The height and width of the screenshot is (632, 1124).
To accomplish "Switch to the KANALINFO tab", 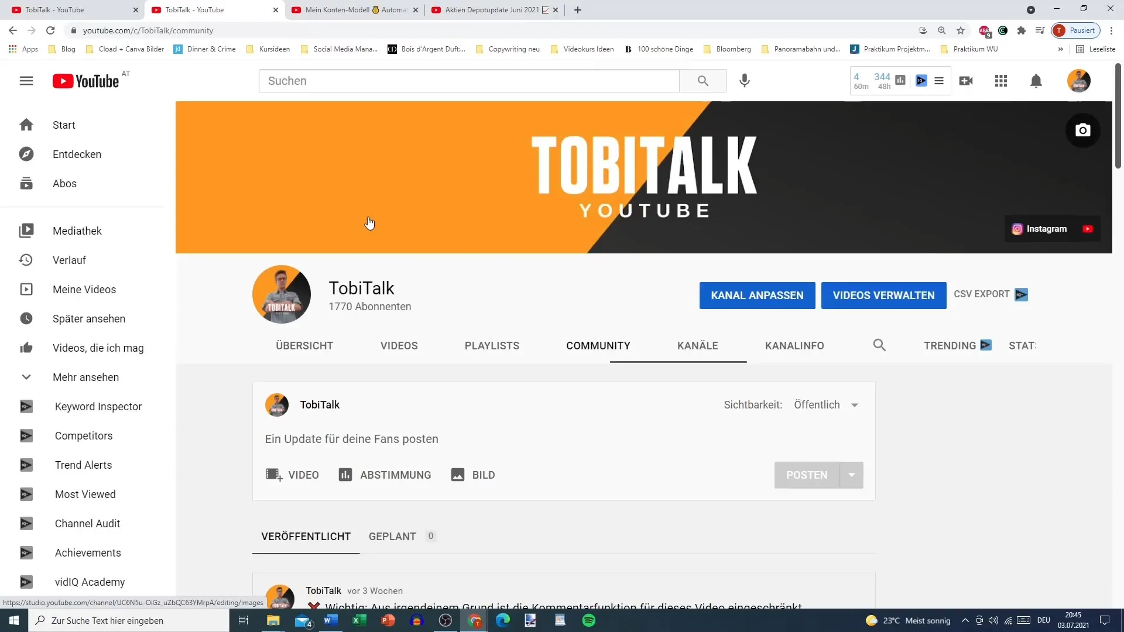I will pos(794,345).
